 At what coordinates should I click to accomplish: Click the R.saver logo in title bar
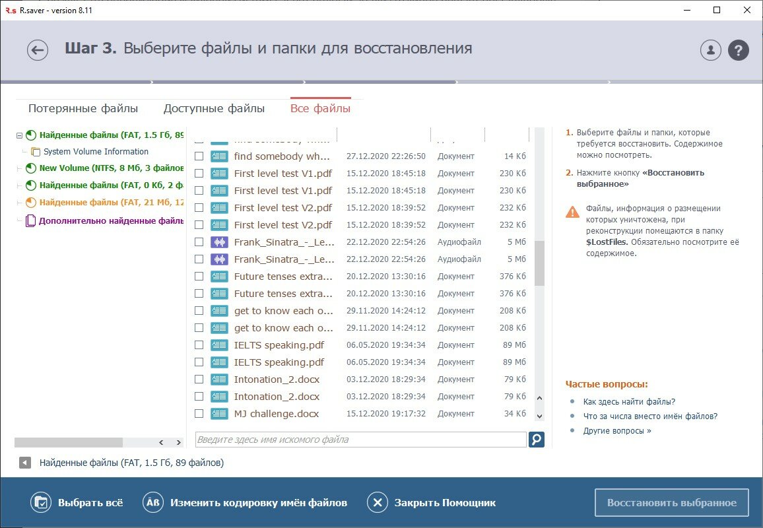(11, 10)
